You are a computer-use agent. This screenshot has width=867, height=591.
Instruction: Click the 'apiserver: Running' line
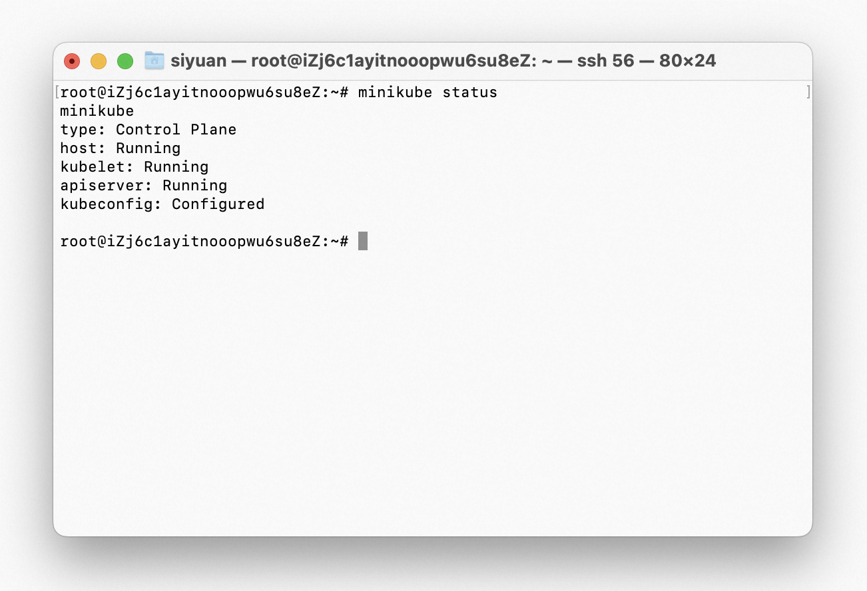144,185
